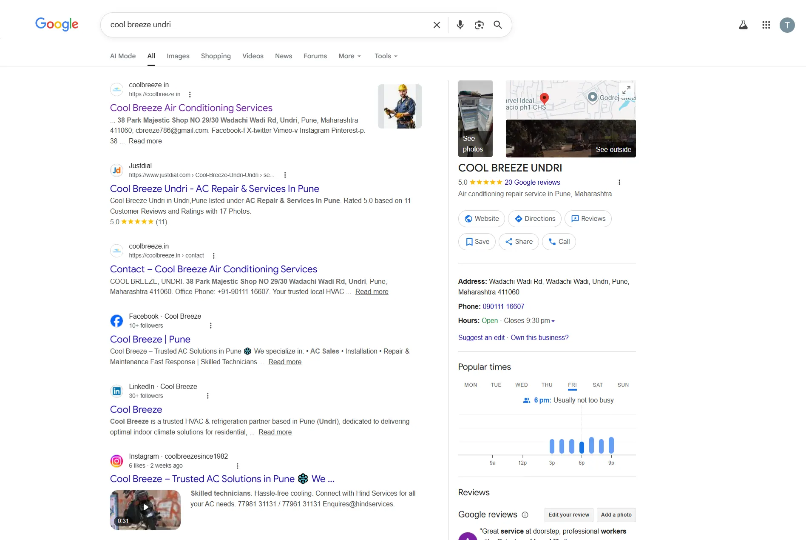Screen dimensions: 806x540
Task: Select MON in popular times
Action: tap(471, 385)
